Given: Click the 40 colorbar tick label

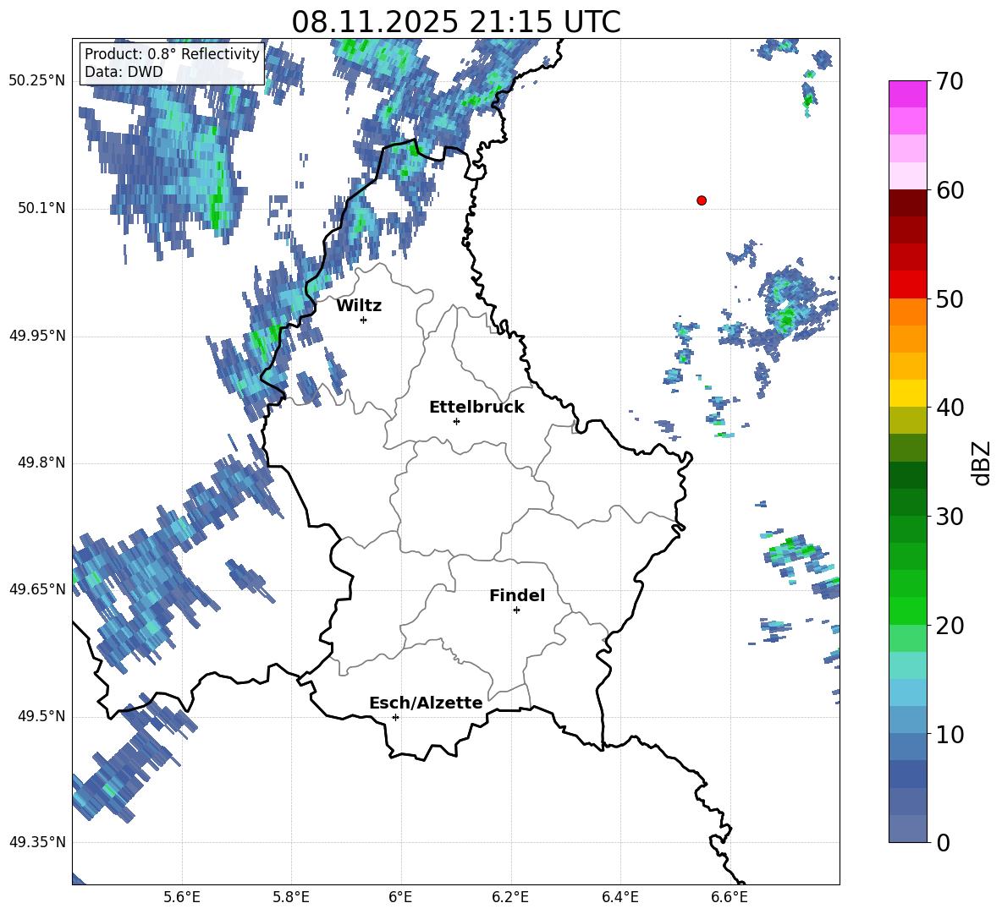Looking at the screenshot, I should (950, 408).
